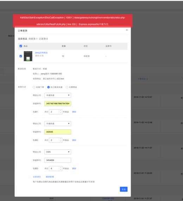The width and height of the screenshot is (183, 201).
Task: Click the tracking number field containing 3454656
Action: (x=58, y=160)
